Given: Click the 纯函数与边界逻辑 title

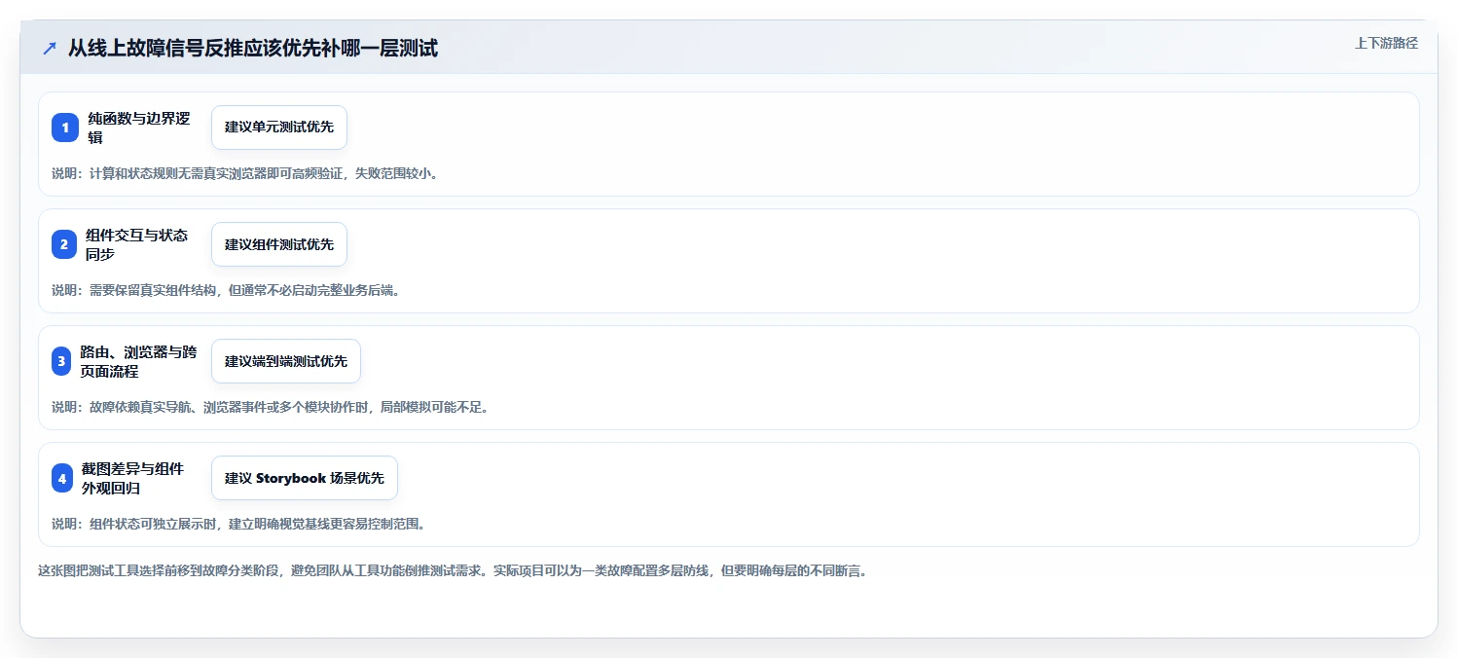Looking at the screenshot, I should coord(139,128).
